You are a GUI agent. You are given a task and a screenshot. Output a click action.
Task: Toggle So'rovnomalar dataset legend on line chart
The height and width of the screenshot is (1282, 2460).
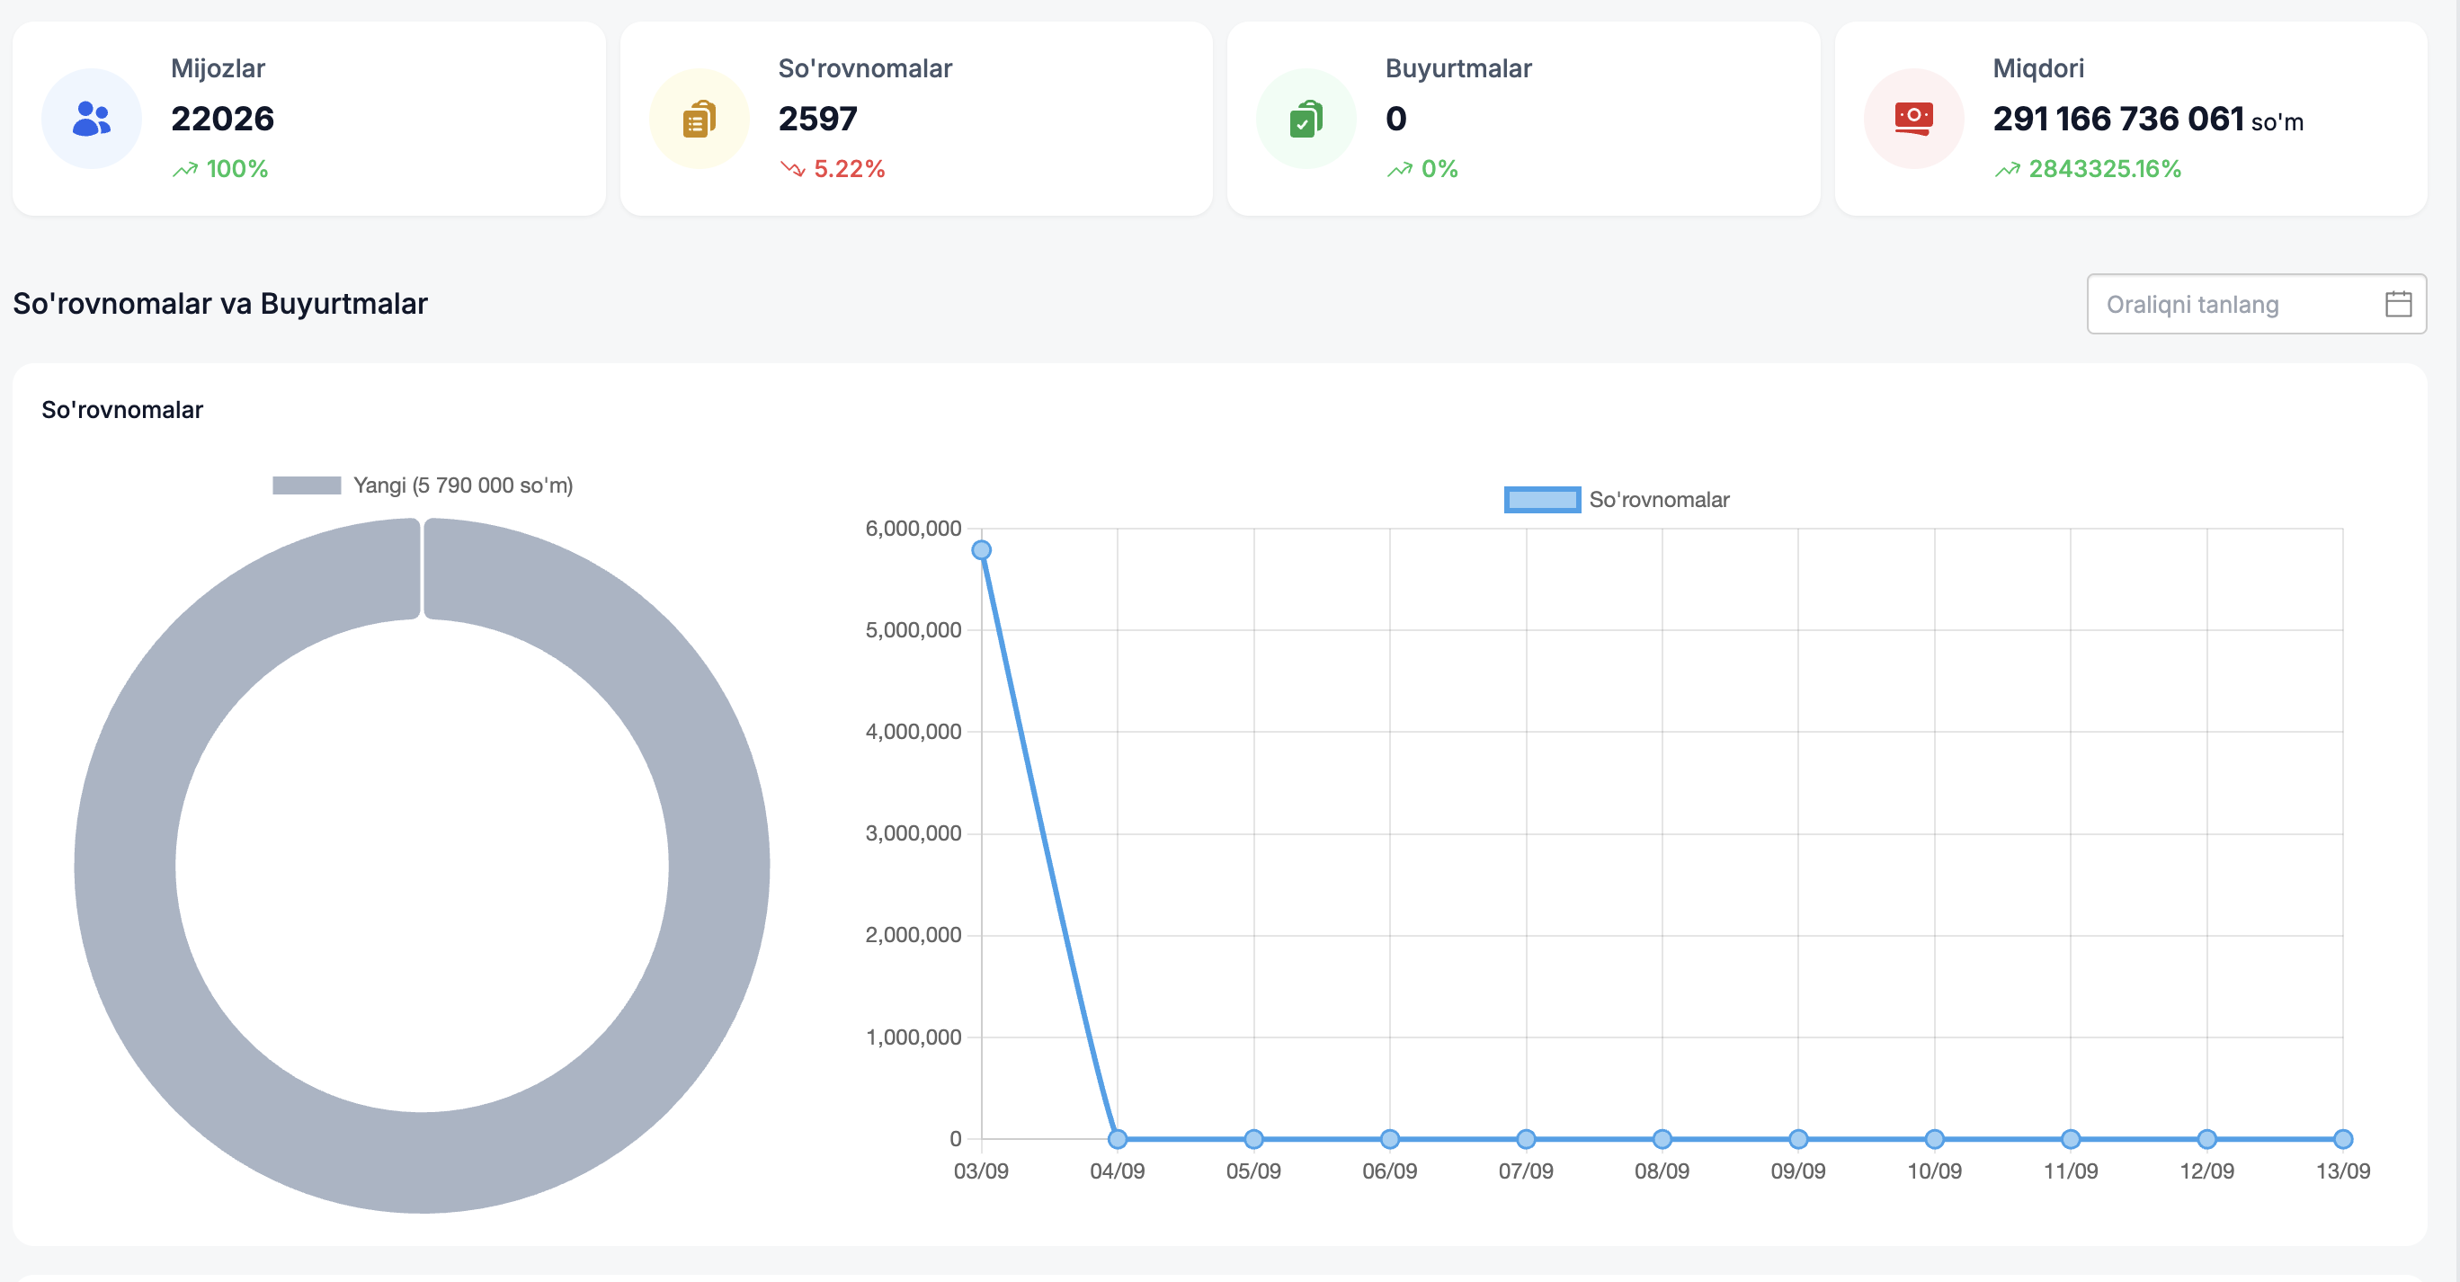1658,500
